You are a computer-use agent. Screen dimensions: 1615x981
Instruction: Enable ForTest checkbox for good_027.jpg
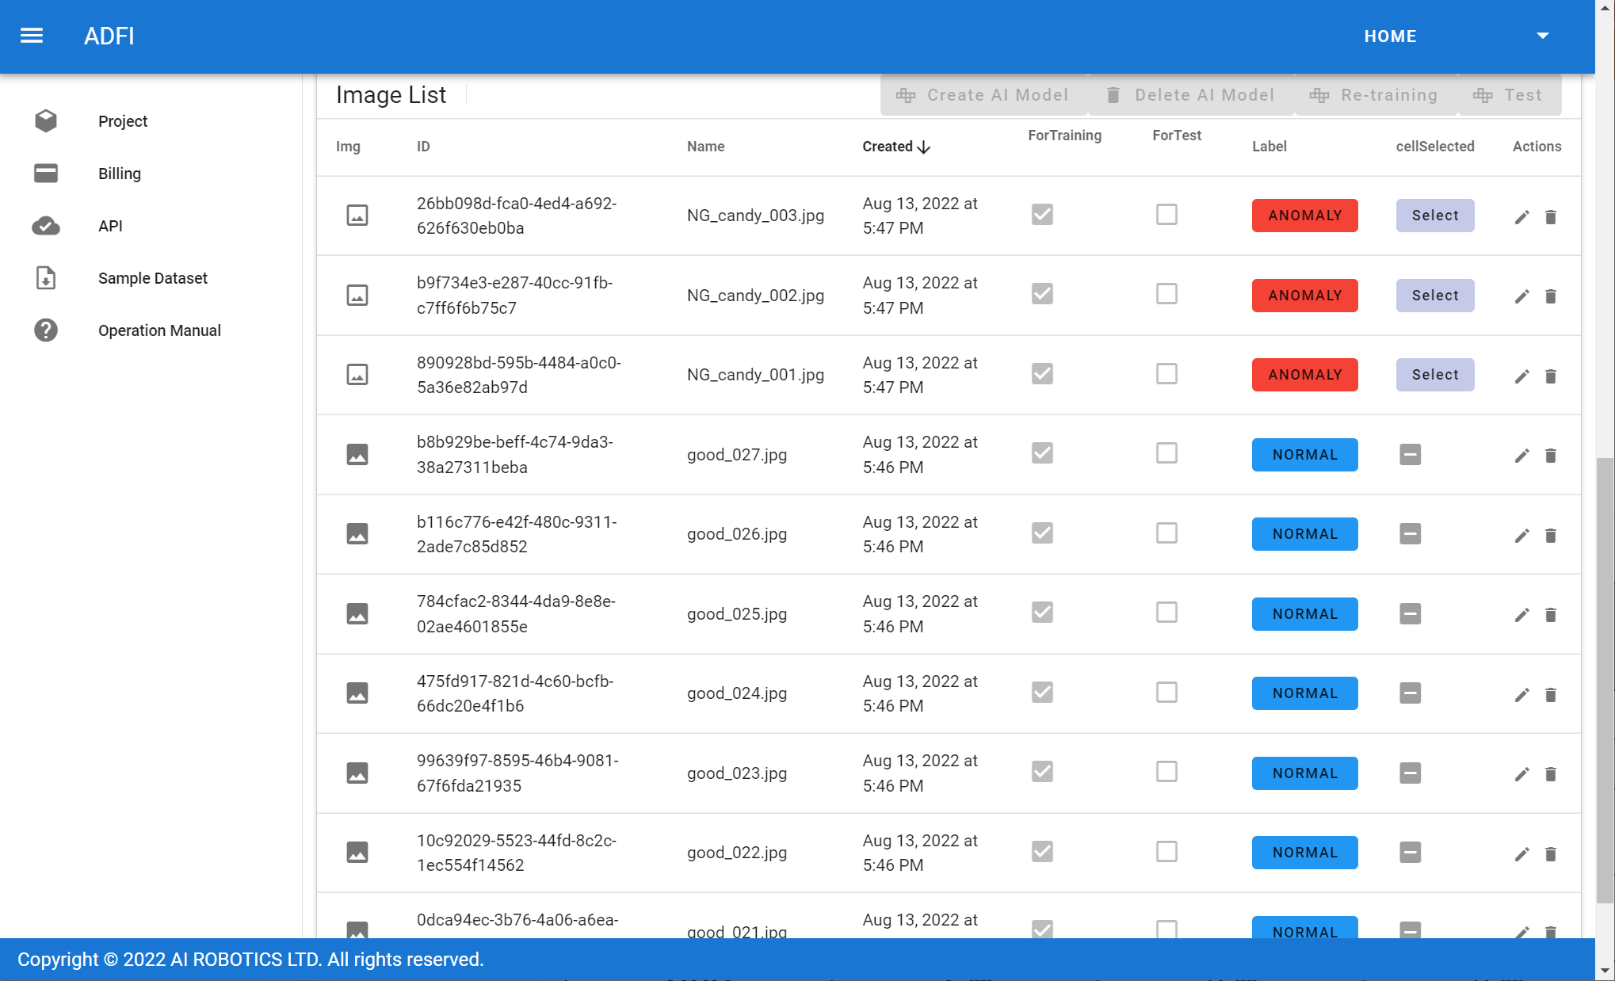tap(1166, 452)
